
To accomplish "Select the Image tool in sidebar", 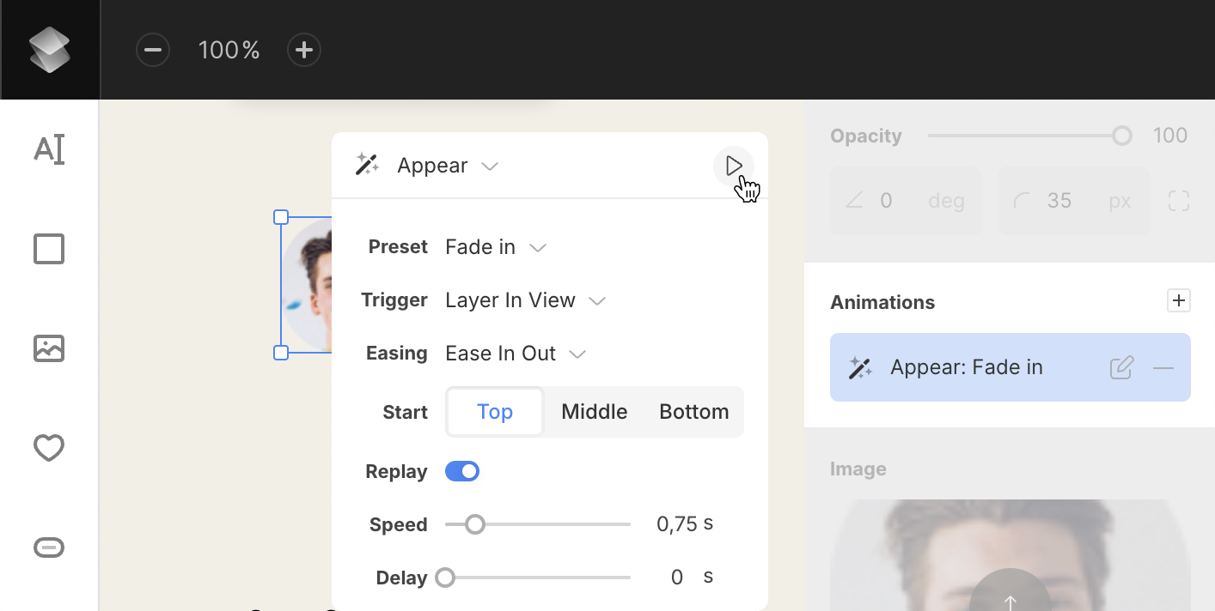I will tap(49, 348).
